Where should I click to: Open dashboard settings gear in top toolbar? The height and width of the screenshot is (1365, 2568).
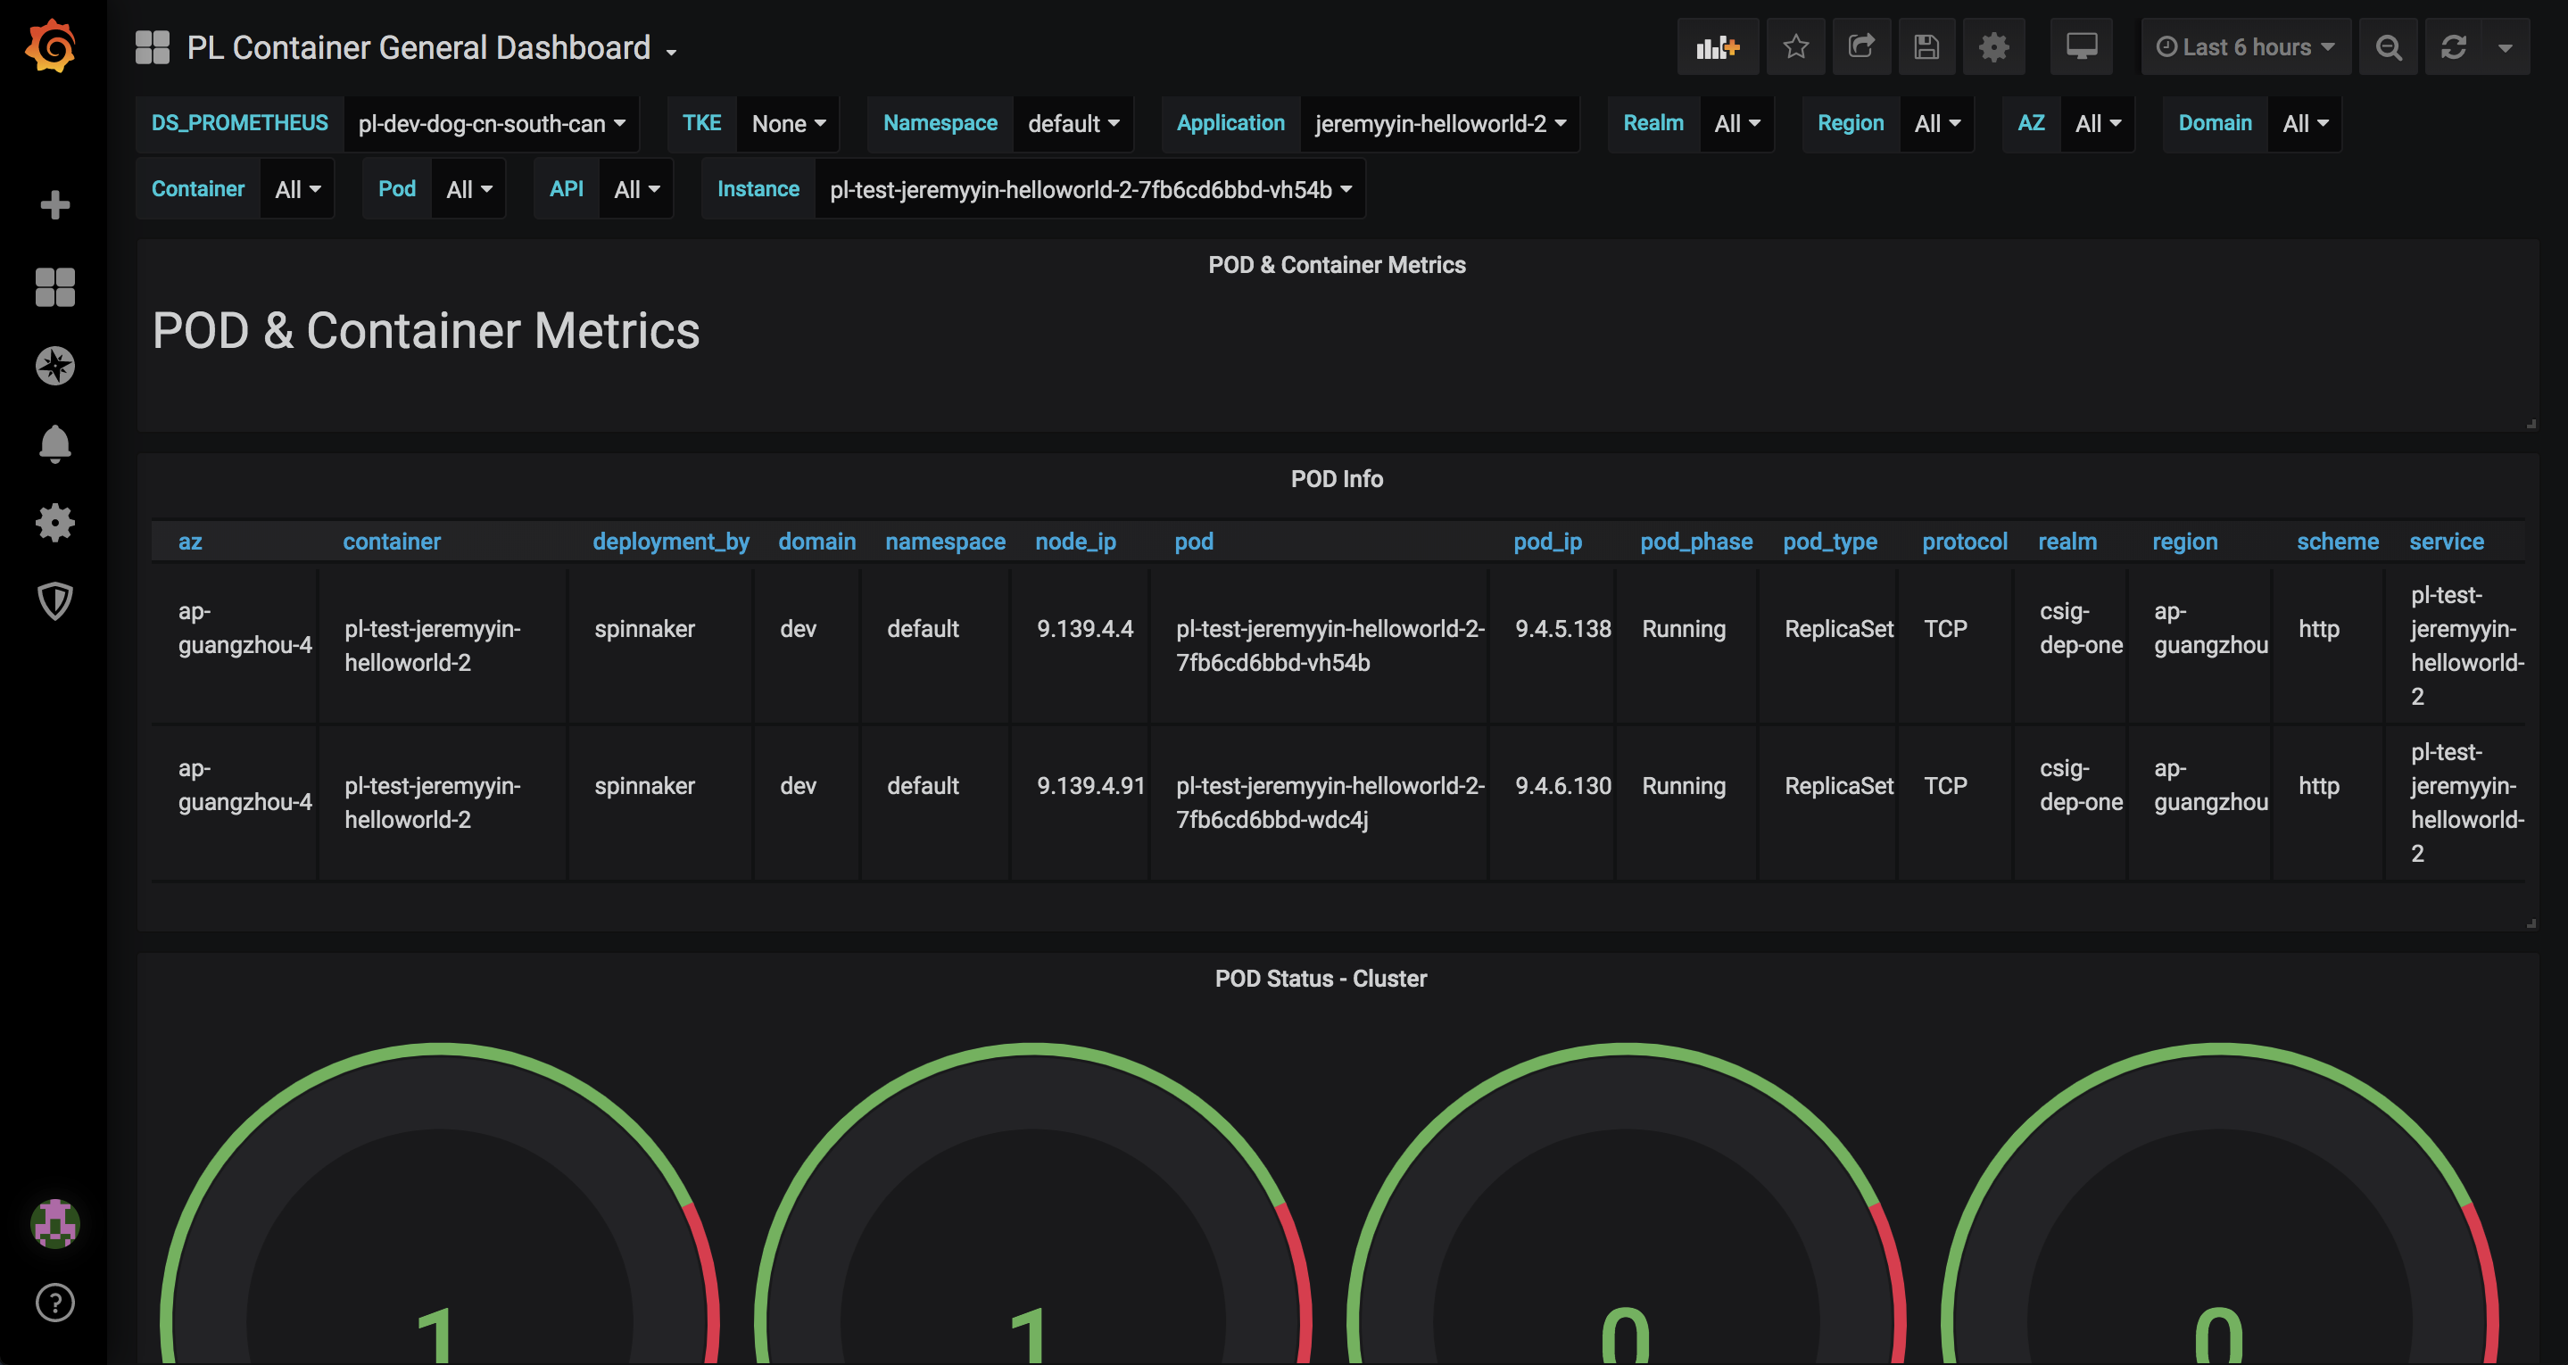(x=1992, y=47)
